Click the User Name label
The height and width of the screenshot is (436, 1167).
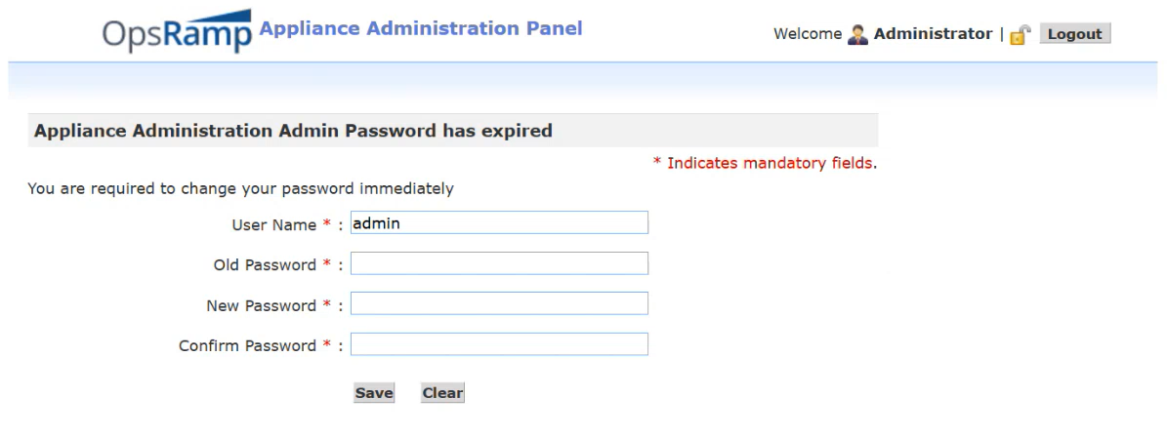pos(273,224)
